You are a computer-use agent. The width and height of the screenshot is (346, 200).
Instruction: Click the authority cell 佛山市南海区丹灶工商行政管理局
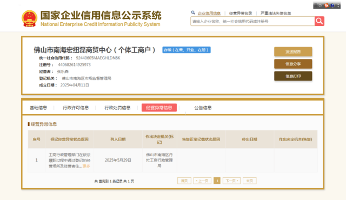(x=159, y=160)
